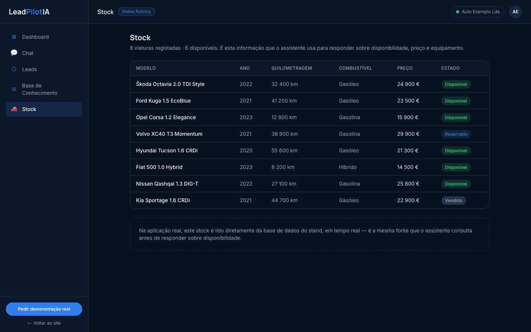The height and width of the screenshot is (332, 531).
Task: Click the Reservado status badge
Action: [456, 134]
